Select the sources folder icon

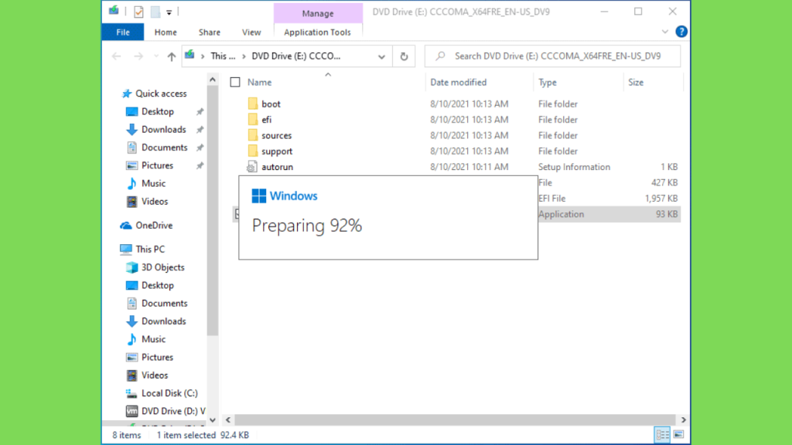(253, 135)
